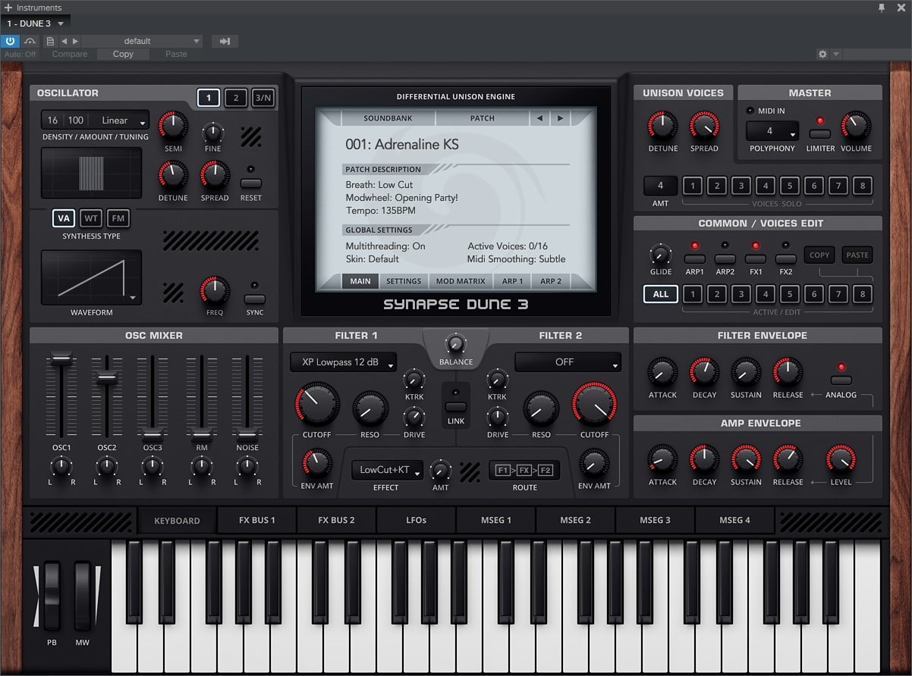Open the XP Lowpass 12 dB filter dropdown
Viewport: 912px width, 676px height.
[344, 362]
